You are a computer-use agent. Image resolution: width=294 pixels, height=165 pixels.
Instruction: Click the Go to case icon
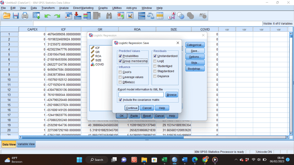pyautogui.click(x=69, y=16)
